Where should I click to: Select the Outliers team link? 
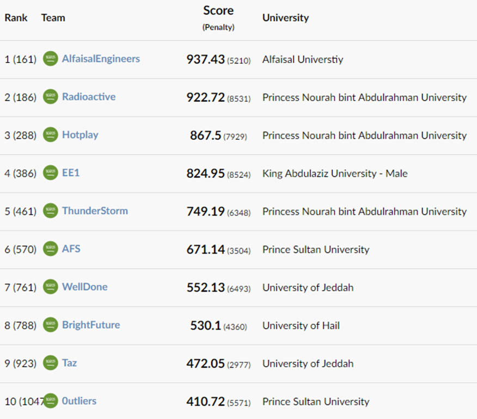(79, 400)
